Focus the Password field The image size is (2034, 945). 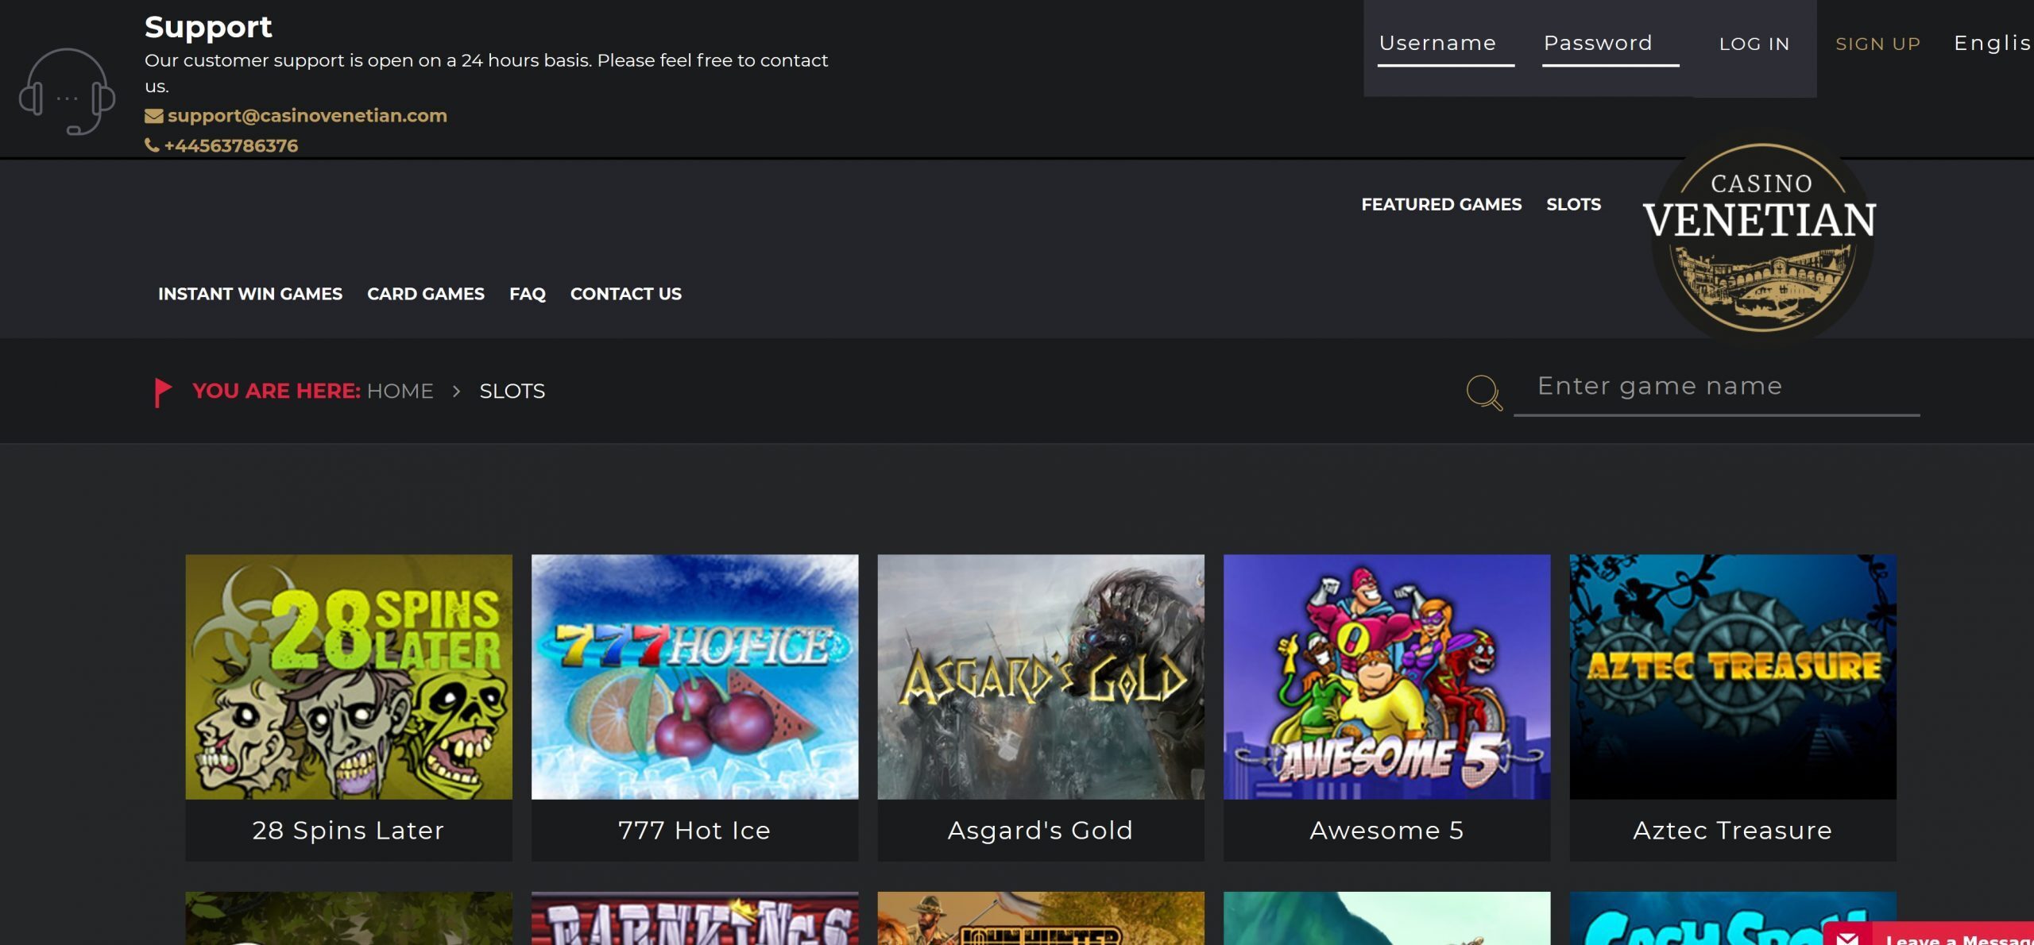1610,44
